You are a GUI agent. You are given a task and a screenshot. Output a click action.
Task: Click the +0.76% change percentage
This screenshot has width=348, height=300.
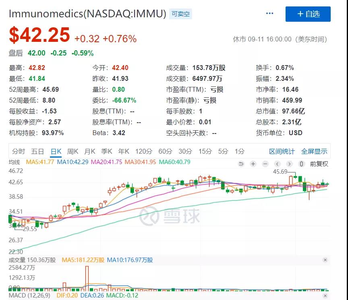[120, 39]
